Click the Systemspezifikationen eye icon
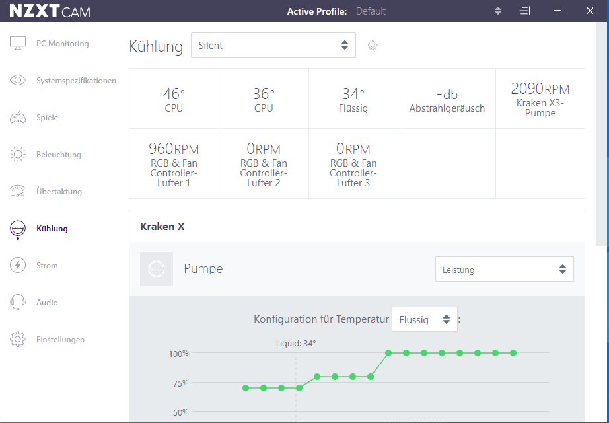This screenshot has width=609, height=423. [x=18, y=81]
